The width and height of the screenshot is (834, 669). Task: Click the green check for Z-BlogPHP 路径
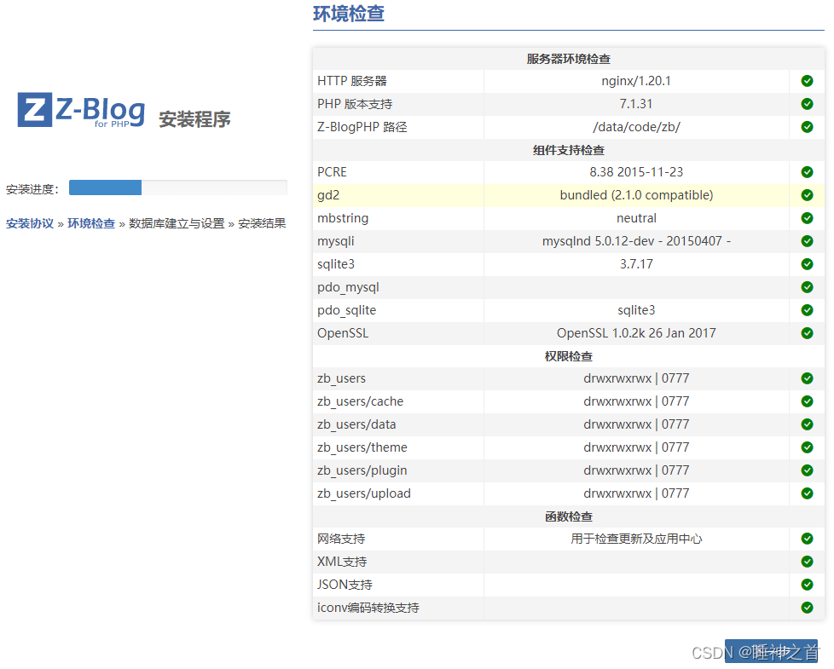[x=807, y=127]
